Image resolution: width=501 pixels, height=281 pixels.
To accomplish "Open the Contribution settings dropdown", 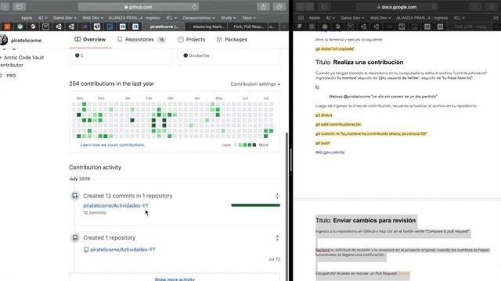I will tap(255, 84).
